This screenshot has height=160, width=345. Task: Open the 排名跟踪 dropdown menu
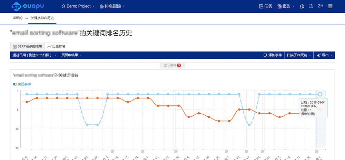[x=112, y=6]
